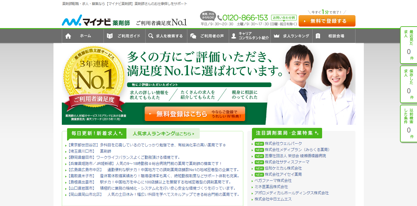Open the ホーム menu item
Viewport: 417px width, 206px height.
(83, 36)
